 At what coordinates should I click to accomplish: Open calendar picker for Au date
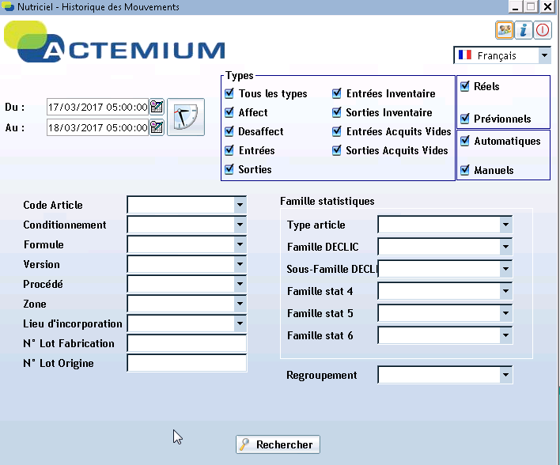pyautogui.click(x=157, y=127)
